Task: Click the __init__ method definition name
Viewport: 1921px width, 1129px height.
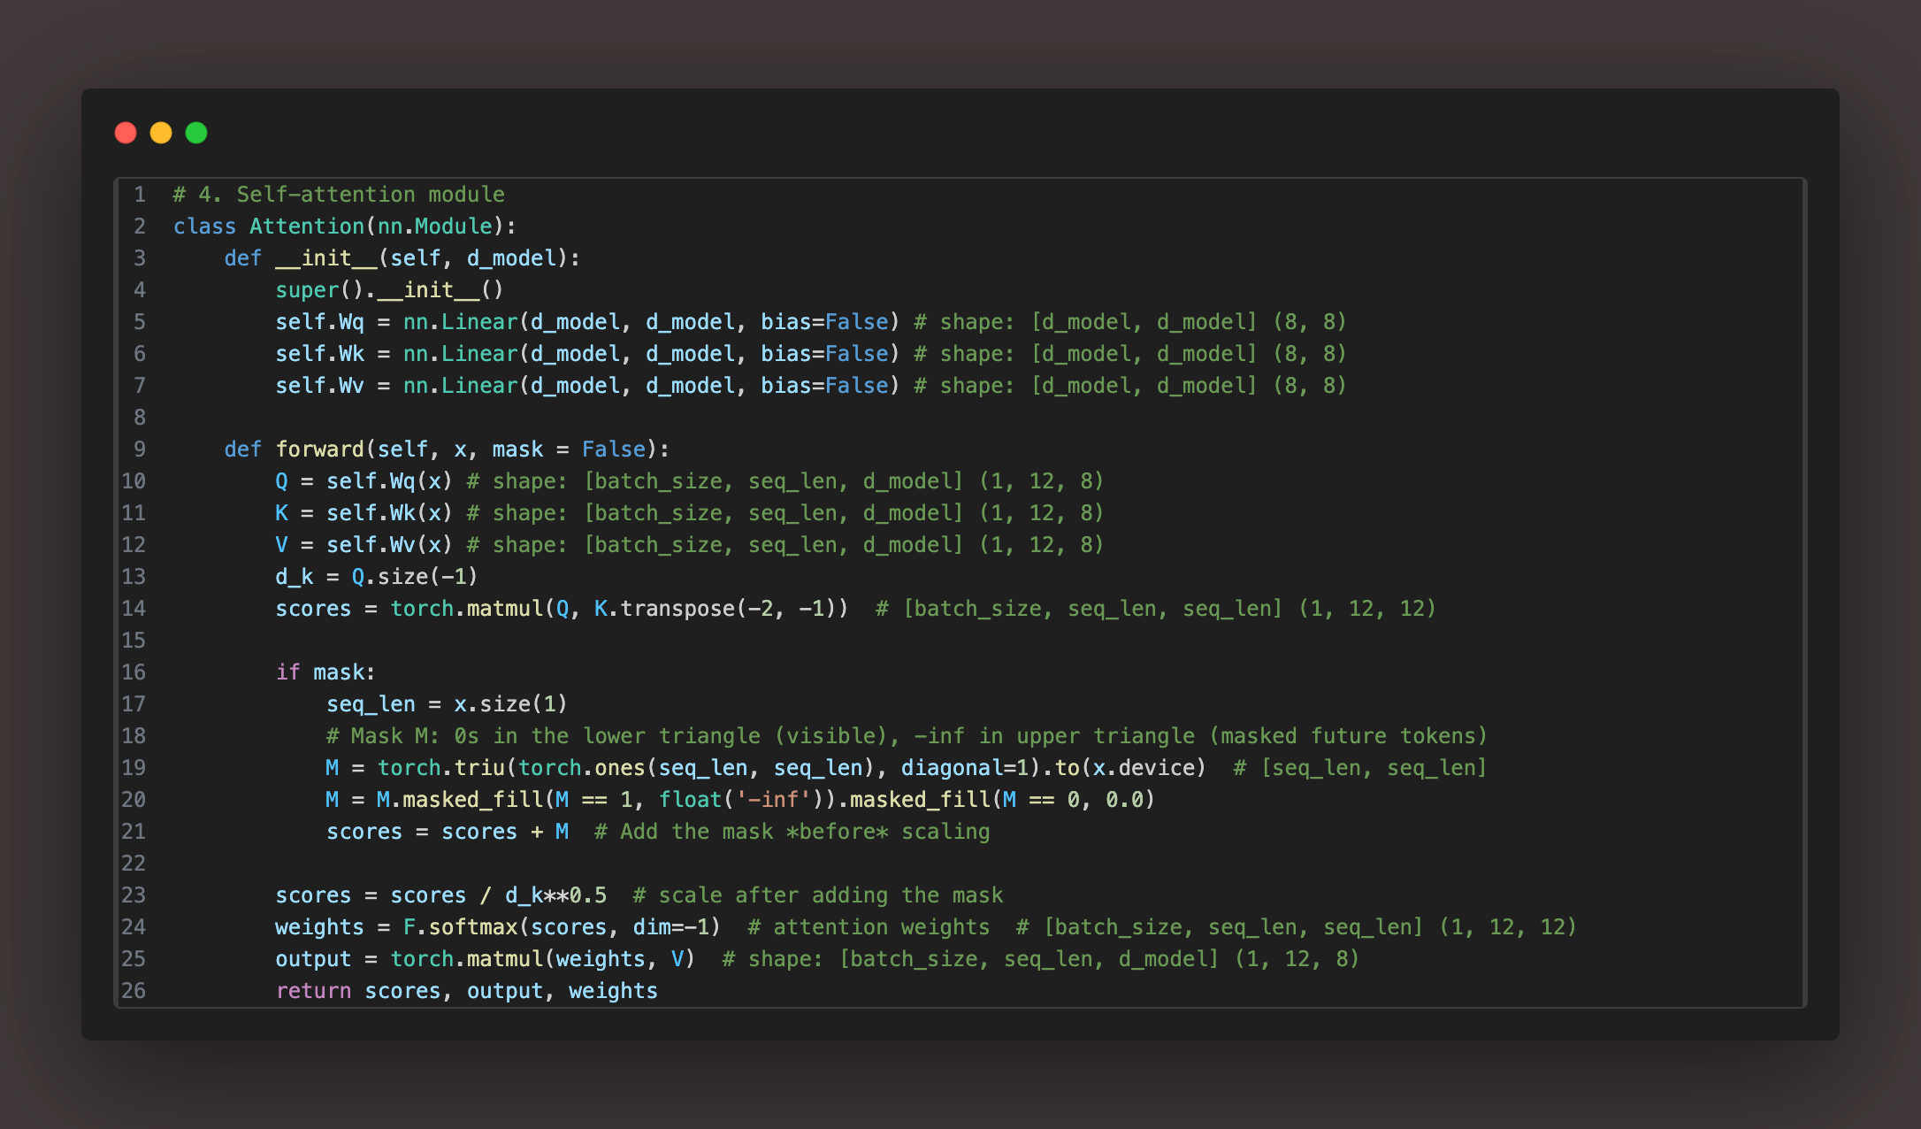Action: (x=326, y=258)
